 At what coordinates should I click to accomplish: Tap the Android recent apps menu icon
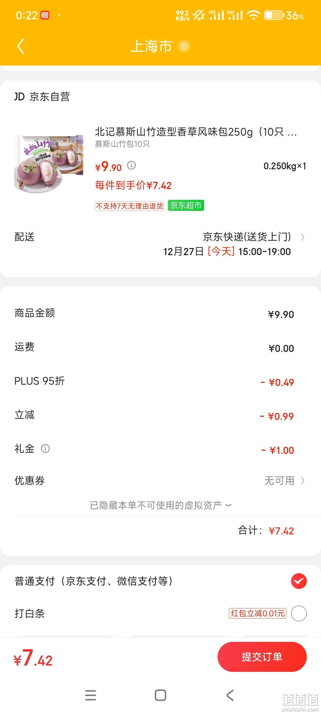point(91,695)
